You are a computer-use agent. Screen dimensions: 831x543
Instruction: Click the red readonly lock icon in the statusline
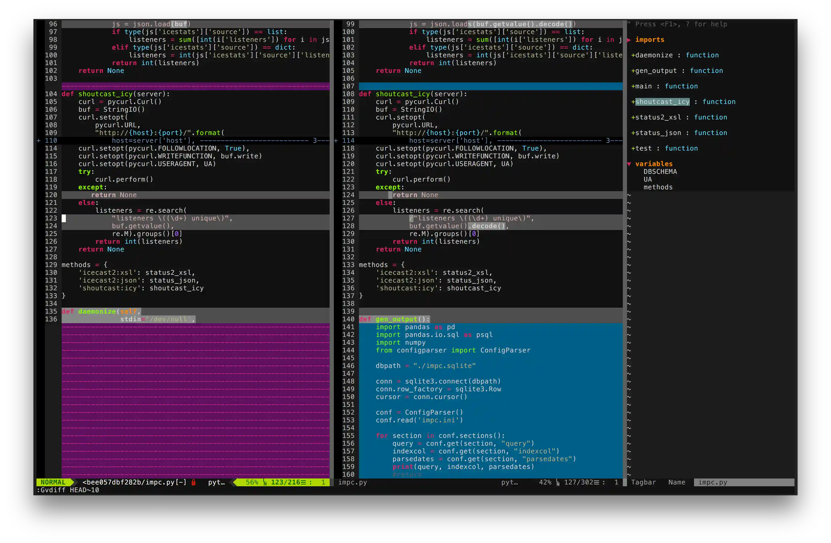click(194, 482)
